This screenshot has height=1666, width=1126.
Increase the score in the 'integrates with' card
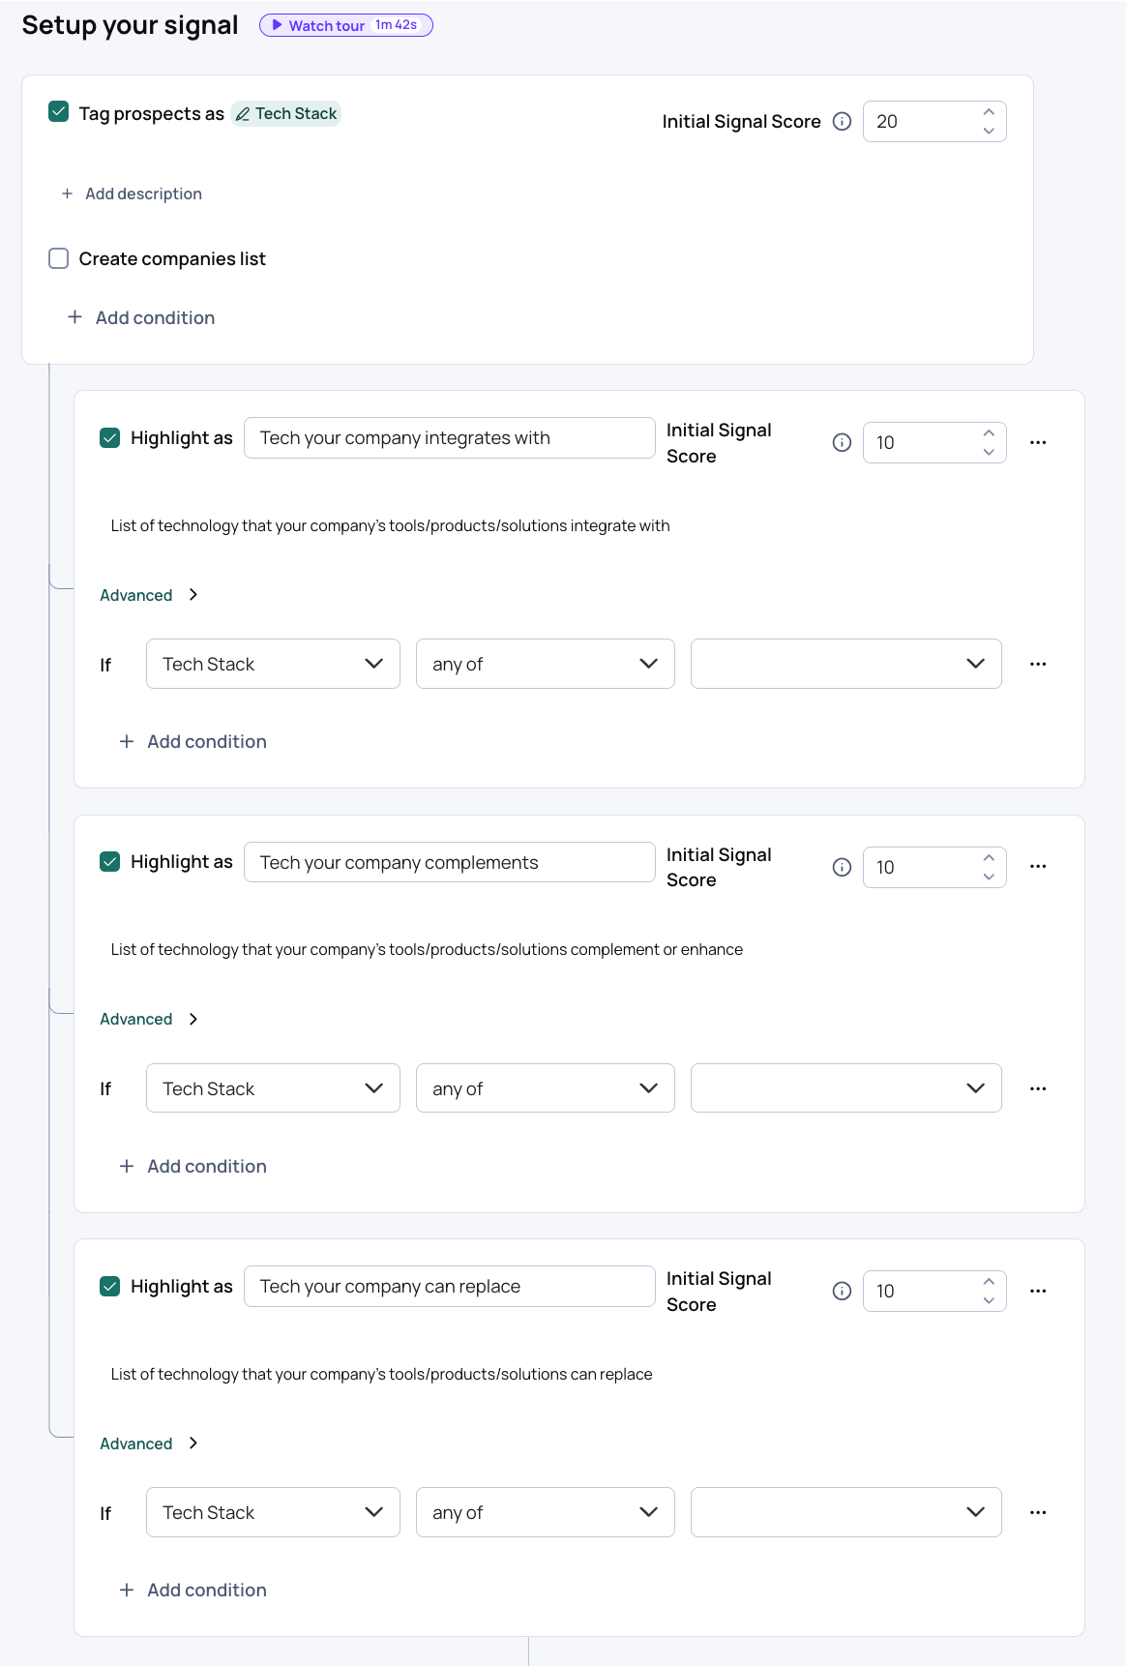[989, 433]
